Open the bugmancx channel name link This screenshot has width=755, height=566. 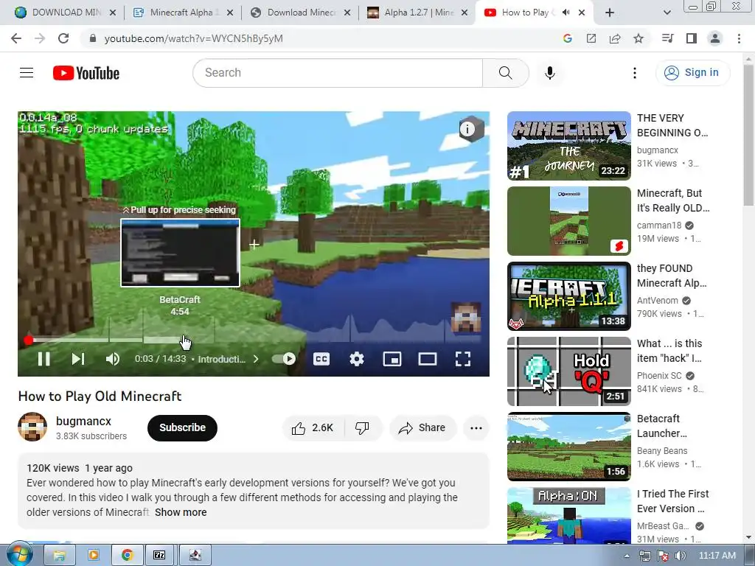tap(84, 421)
